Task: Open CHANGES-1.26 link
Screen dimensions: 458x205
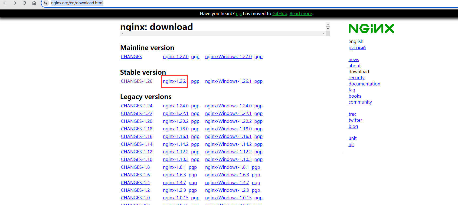Action: (x=136, y=81)
